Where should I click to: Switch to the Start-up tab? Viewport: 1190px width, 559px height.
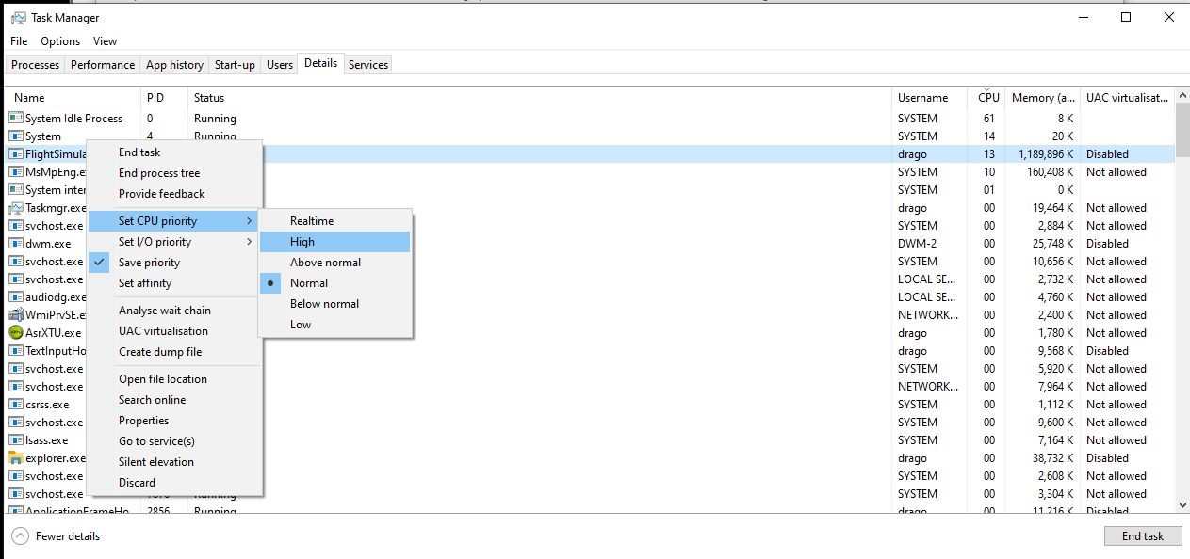[235, 65]
